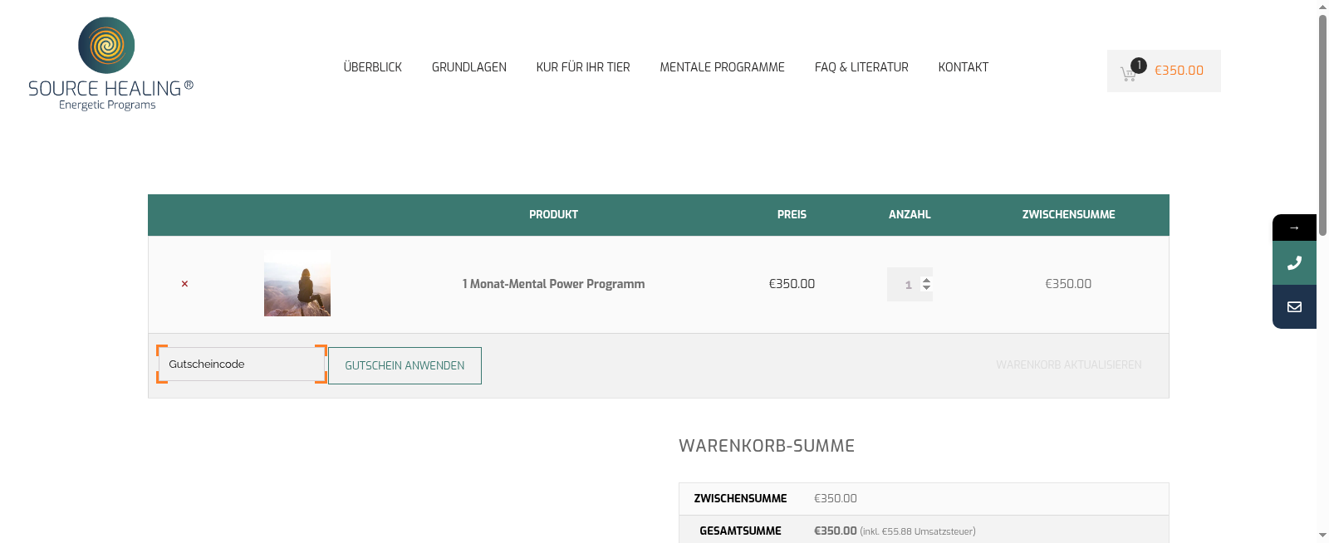Open the Kontakt page
The image size is (1329, 543).
click(963, 67)
